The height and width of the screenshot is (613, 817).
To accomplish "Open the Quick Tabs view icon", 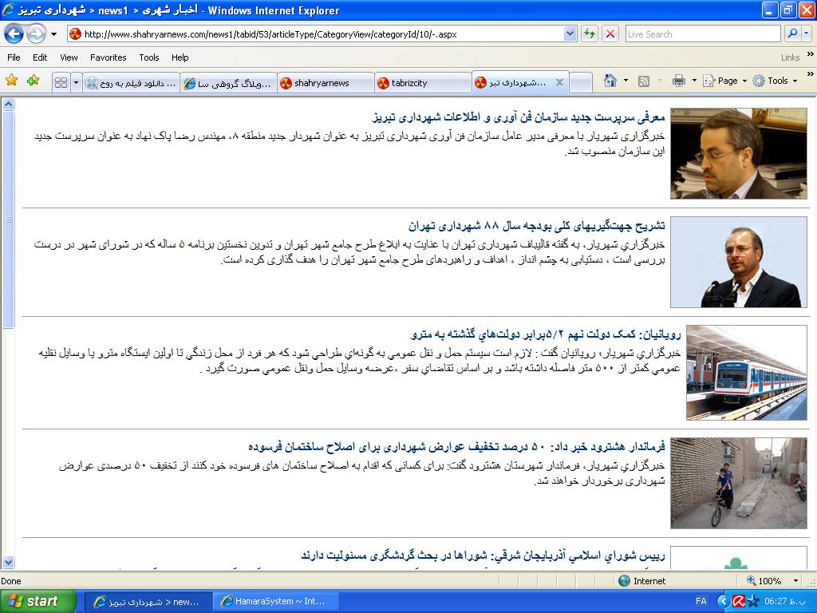I will (61, 82).
